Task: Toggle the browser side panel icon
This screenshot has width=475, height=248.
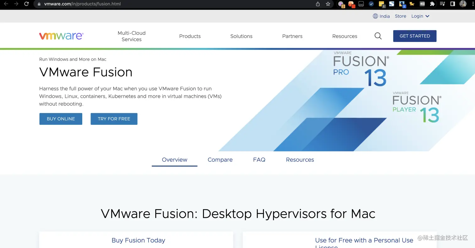Action: [453, 4]
